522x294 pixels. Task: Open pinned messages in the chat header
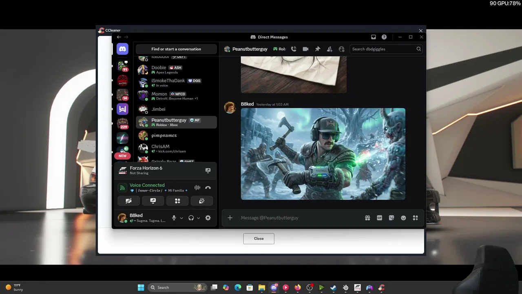[318, 49]
